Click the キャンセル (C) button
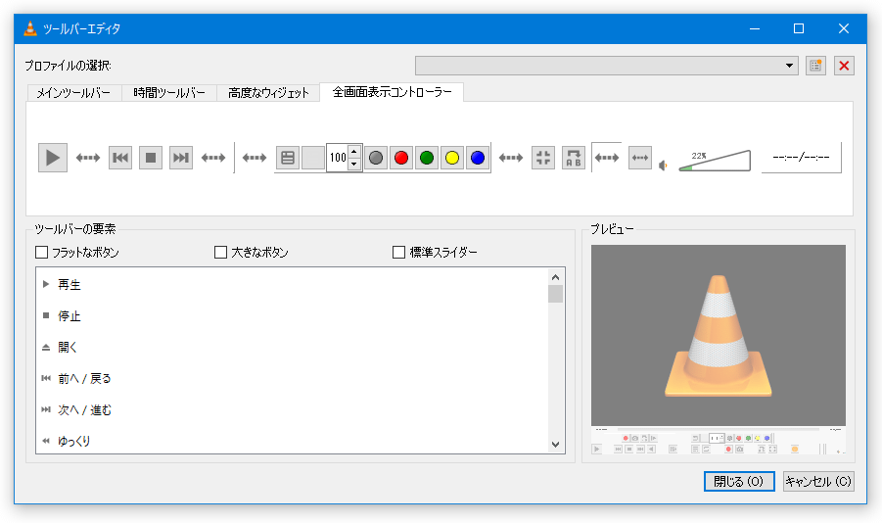 click(818, 481)
